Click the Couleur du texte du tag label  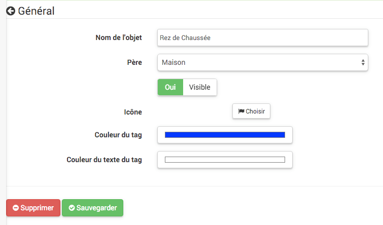tap(104, 160)
